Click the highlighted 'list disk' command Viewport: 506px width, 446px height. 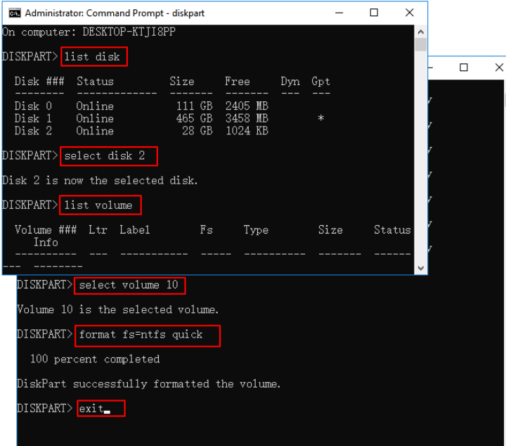(92, 56)
